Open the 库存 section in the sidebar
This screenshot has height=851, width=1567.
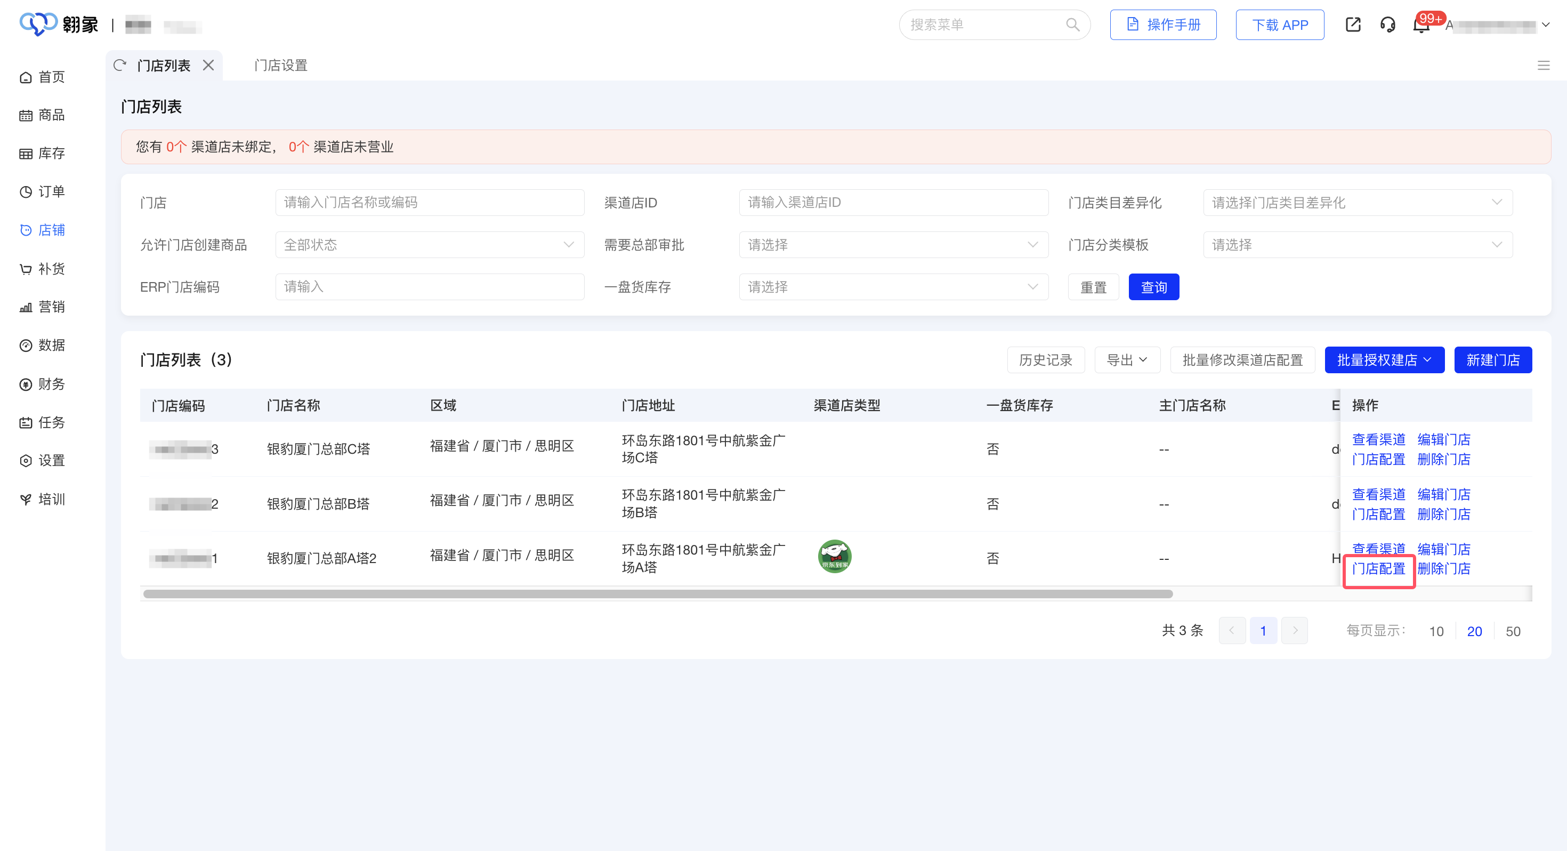42,153
